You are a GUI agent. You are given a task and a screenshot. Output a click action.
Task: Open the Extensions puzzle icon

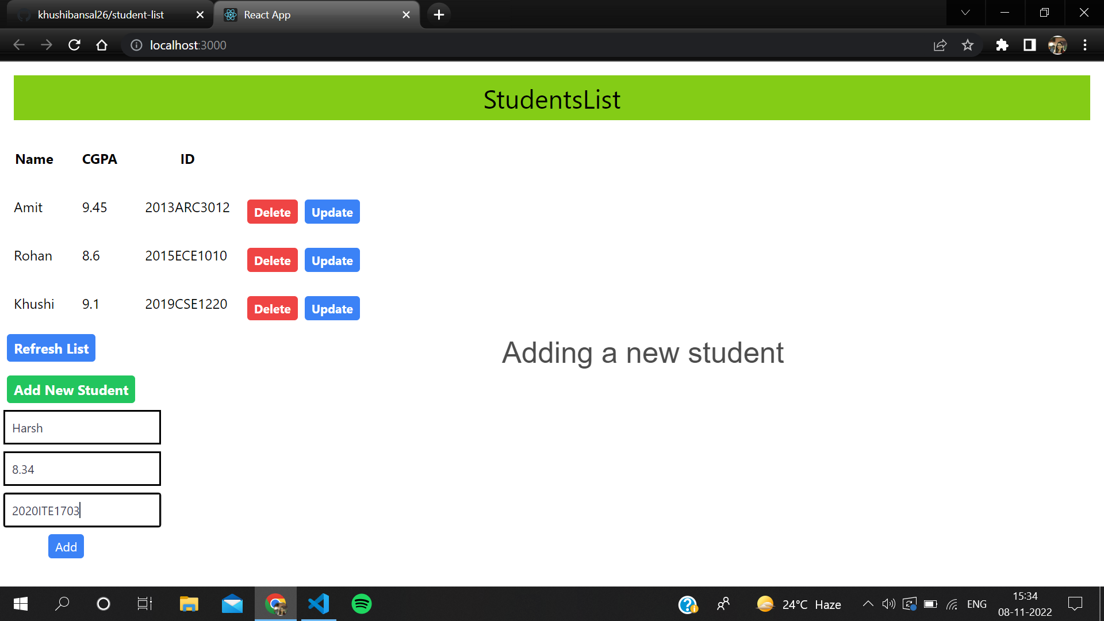click(x=1002, y=45)
